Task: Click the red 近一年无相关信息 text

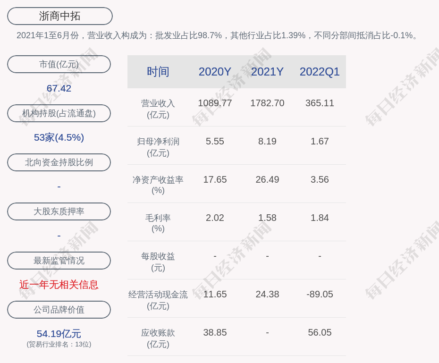Action: click(59, 285)
